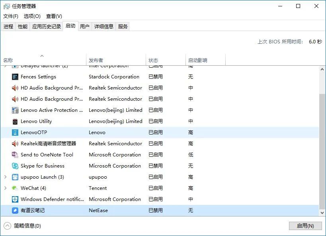Image resolution: width=326 pixels, height=236 pixels.
Task: Collapse to 简略信息 view
Action: (23, 226)
